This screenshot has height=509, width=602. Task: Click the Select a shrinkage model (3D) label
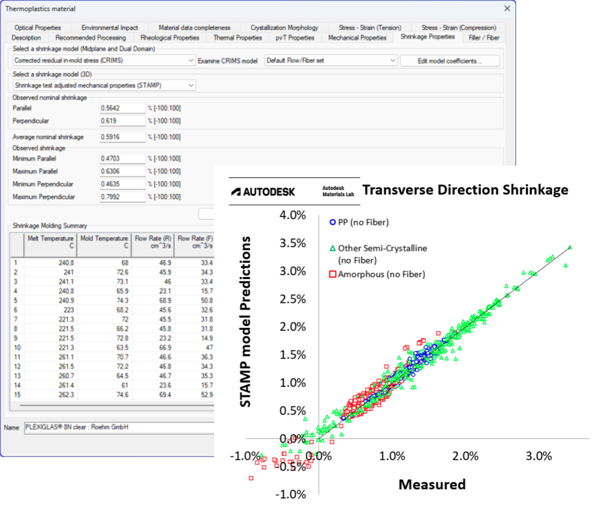tap(52, 74)
